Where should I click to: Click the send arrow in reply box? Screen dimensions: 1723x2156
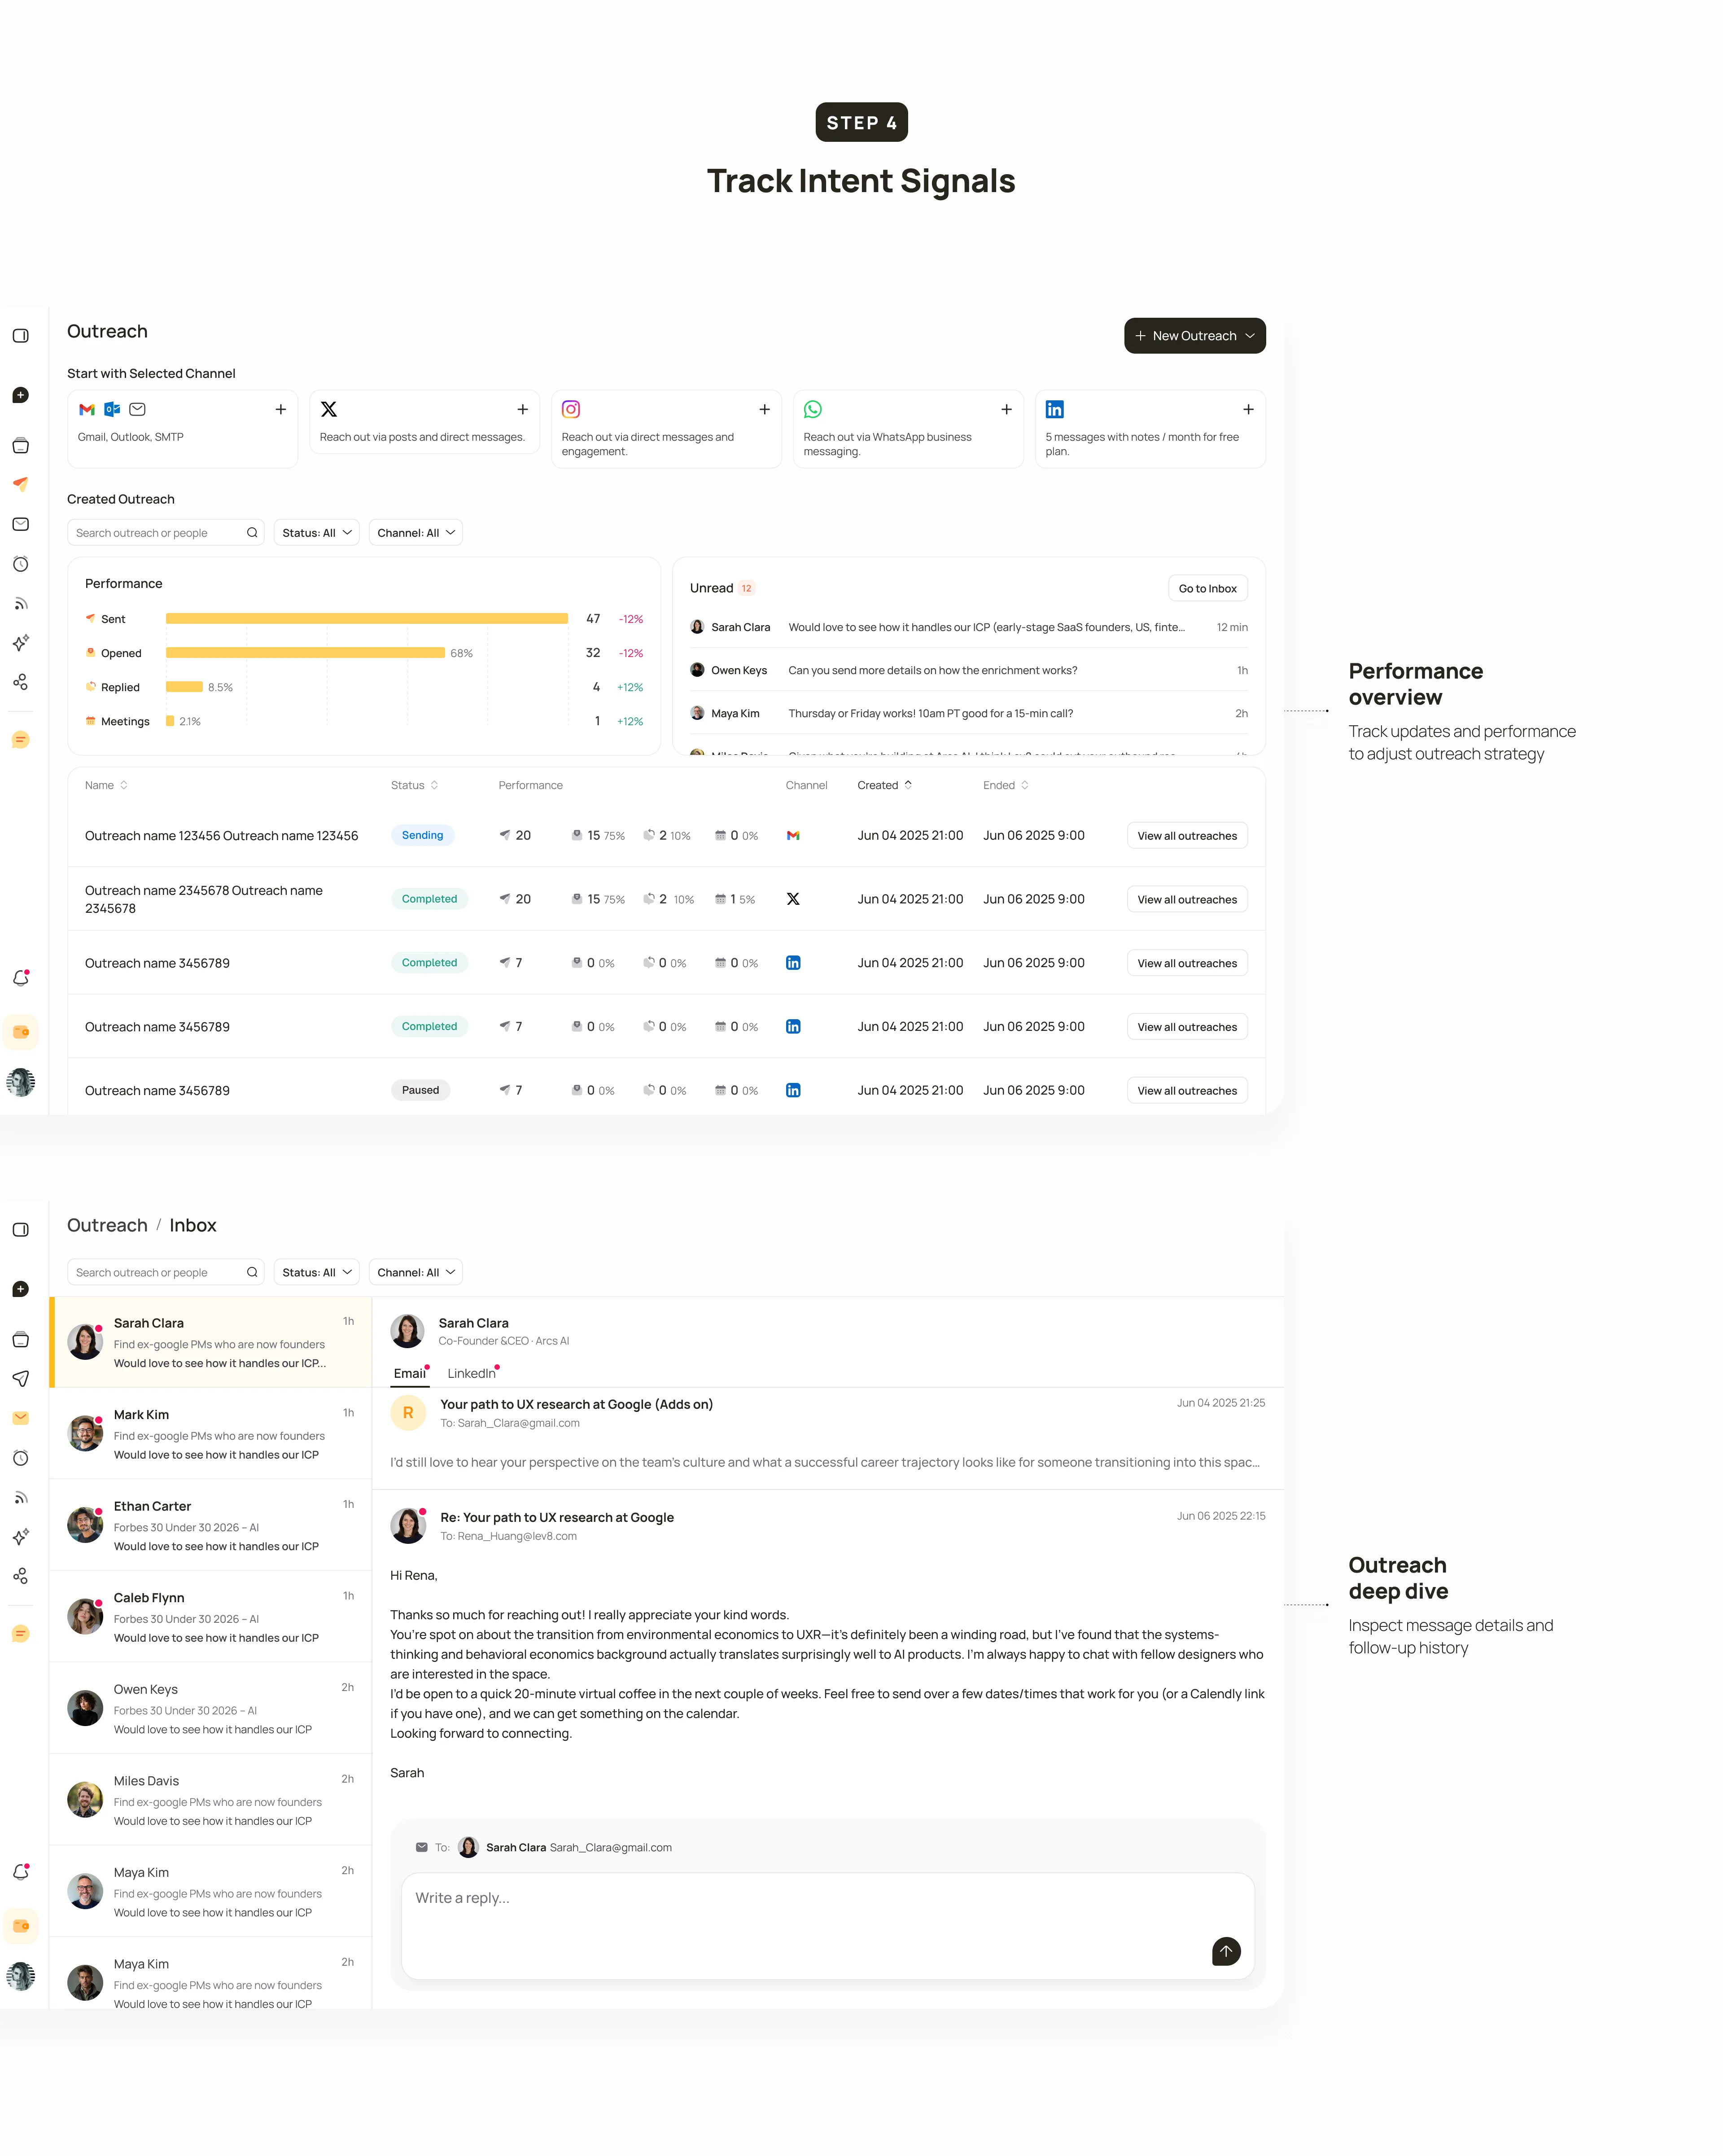tap(1226, 1951)
